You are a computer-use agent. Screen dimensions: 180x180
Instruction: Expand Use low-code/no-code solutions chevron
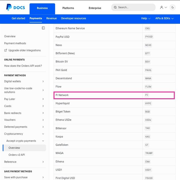click(43, 90)
